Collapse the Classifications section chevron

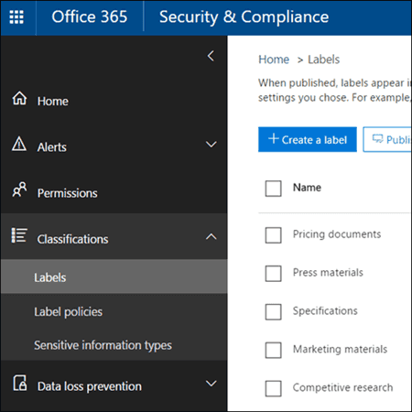tap(211, 236)
